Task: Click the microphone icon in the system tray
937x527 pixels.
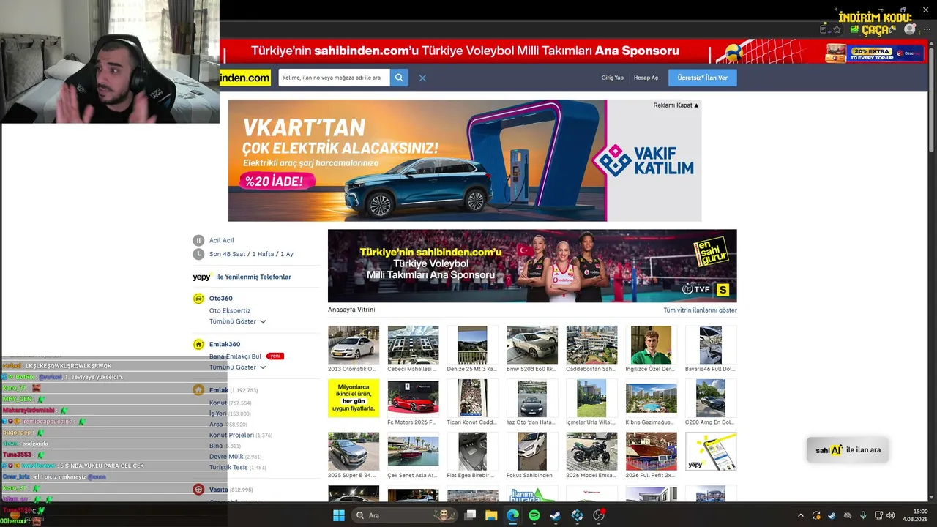Action: (863, 515)
